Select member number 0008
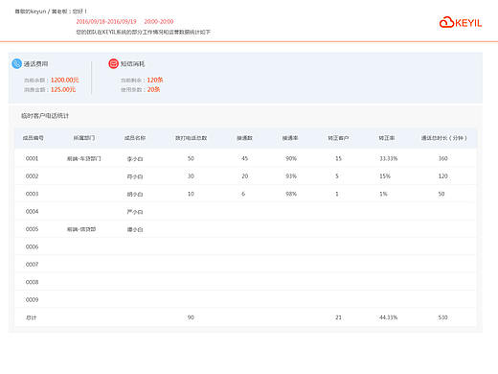Image resolution: width=498 pixels, height=374 pixels. [32, 282]
